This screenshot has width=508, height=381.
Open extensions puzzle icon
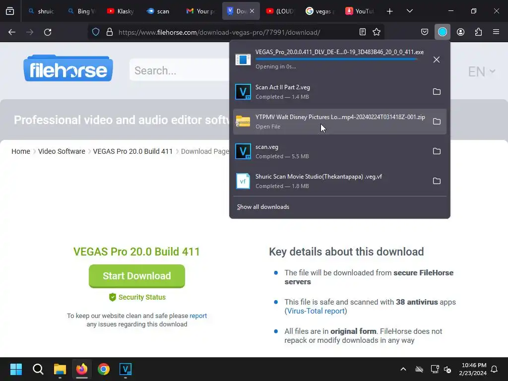click(x=479, y=32)
